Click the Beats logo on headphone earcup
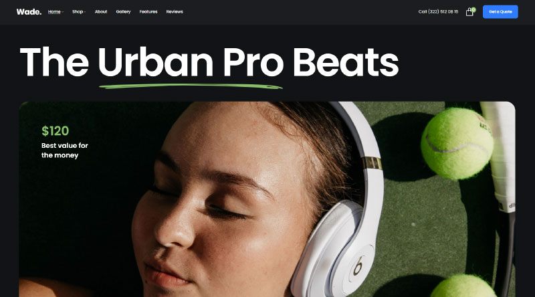 [358, 266]
